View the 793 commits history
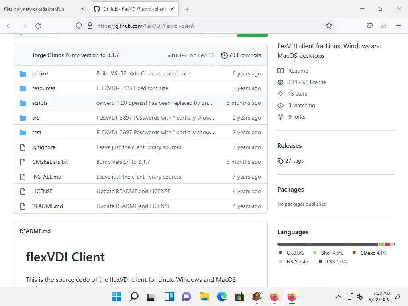The image size is (408, 306). (x=241, y=55)
